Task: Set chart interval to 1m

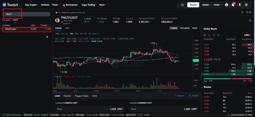Action: tap(62, 34)
